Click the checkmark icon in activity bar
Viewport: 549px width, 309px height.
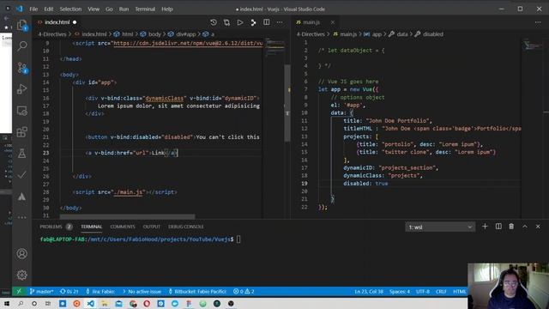pos(22,175)
